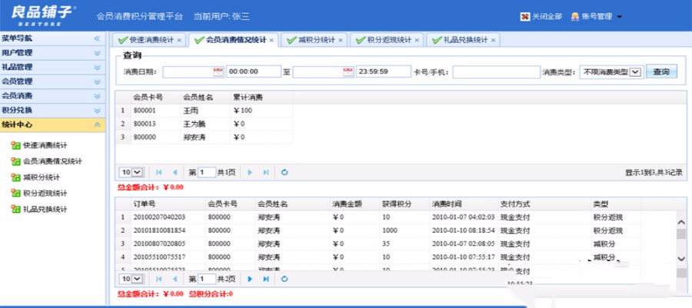Screen dimensions: 692x308
Task: Go to last page in upper grid
Action: click(266, 172)
